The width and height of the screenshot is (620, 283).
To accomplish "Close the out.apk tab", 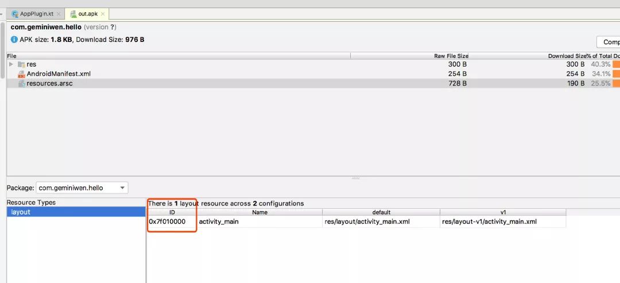I will [103, 14].
